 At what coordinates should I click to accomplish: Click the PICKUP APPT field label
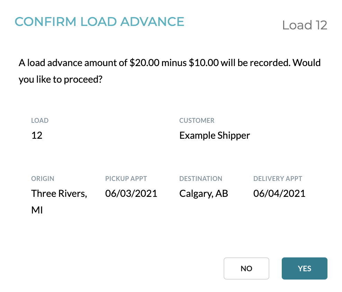click(126, 179)
